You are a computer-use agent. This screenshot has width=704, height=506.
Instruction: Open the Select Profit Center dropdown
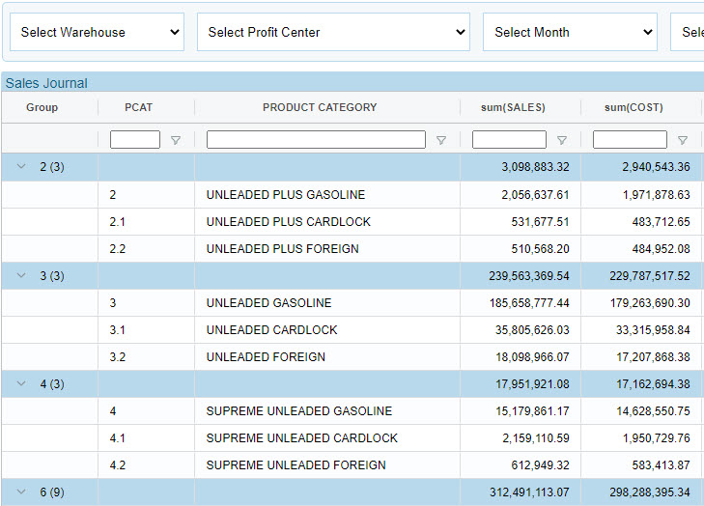(x=333, y=32)
